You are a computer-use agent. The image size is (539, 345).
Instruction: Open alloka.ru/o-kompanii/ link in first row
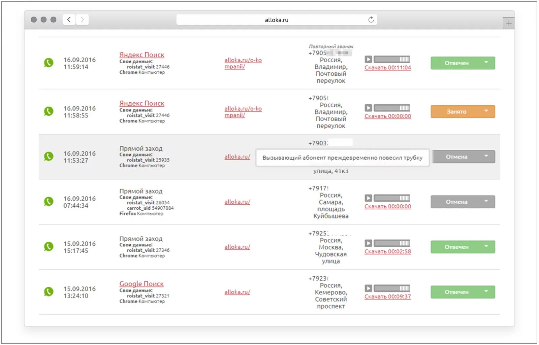point(243,63)
